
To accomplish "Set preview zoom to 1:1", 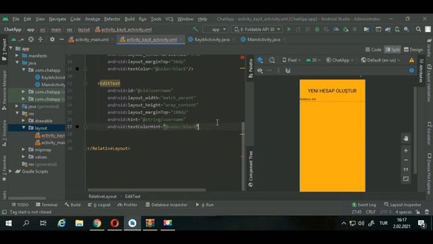I will click(x=406, y=169).
